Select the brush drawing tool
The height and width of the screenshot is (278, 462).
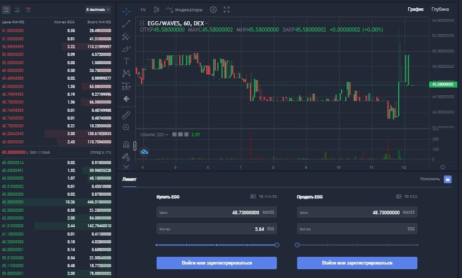126,49
